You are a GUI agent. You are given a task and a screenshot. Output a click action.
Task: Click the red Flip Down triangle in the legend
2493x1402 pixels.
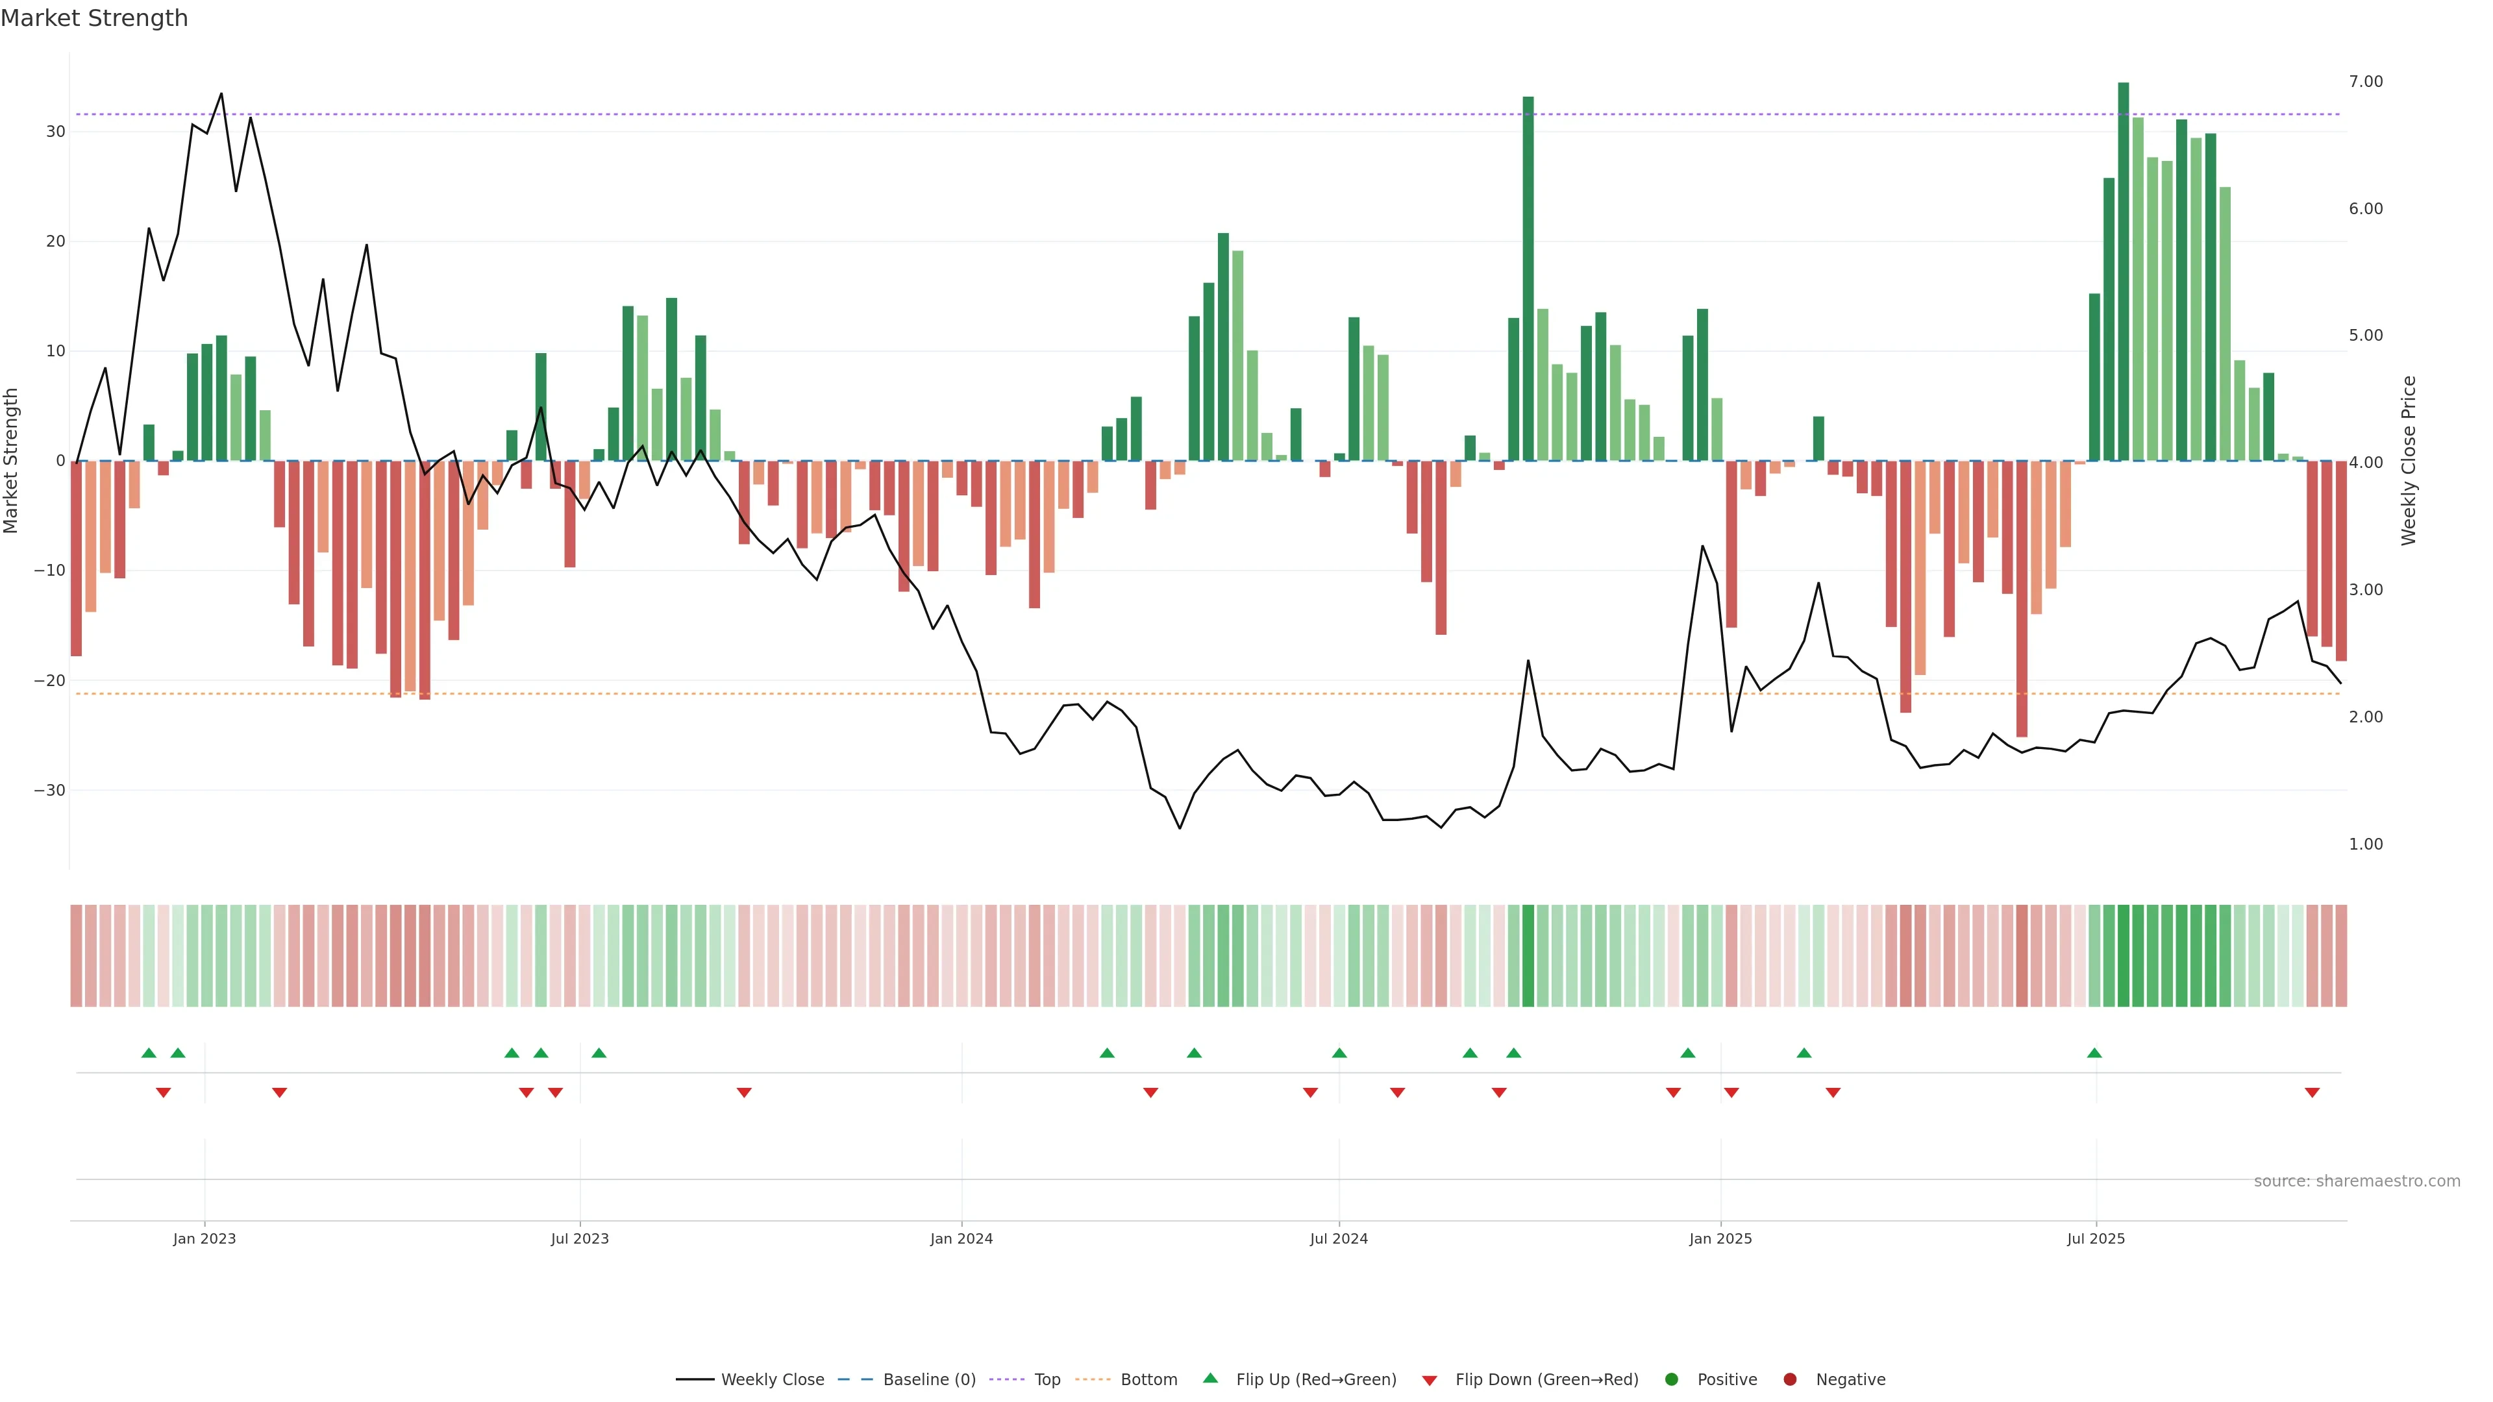1430,1380
